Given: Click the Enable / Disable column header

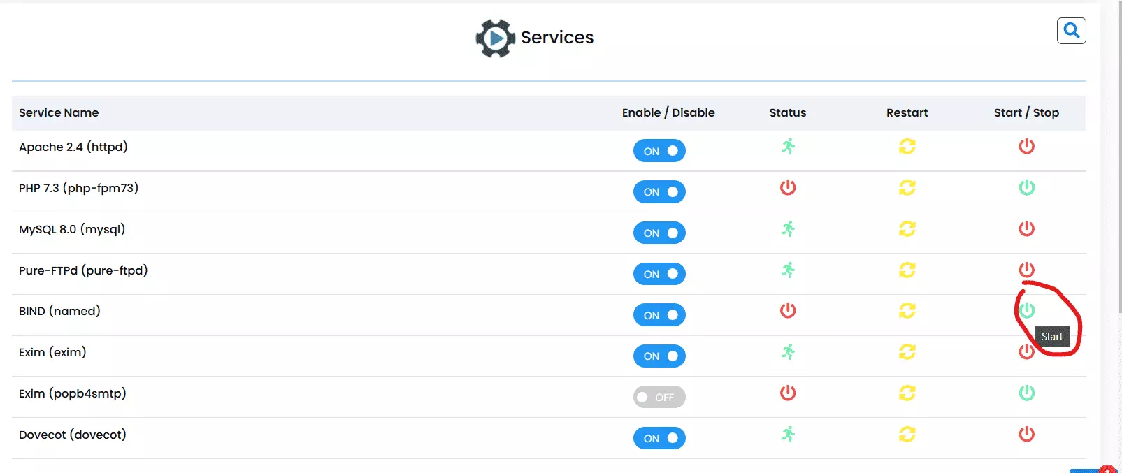Looking at the screenshot, I should [668, 112].
